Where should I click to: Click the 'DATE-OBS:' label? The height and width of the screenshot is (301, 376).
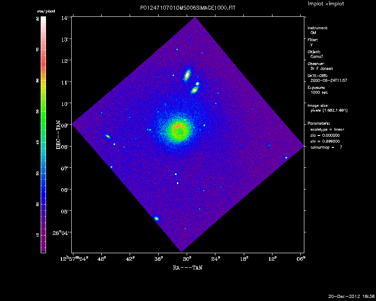[318, 76]
